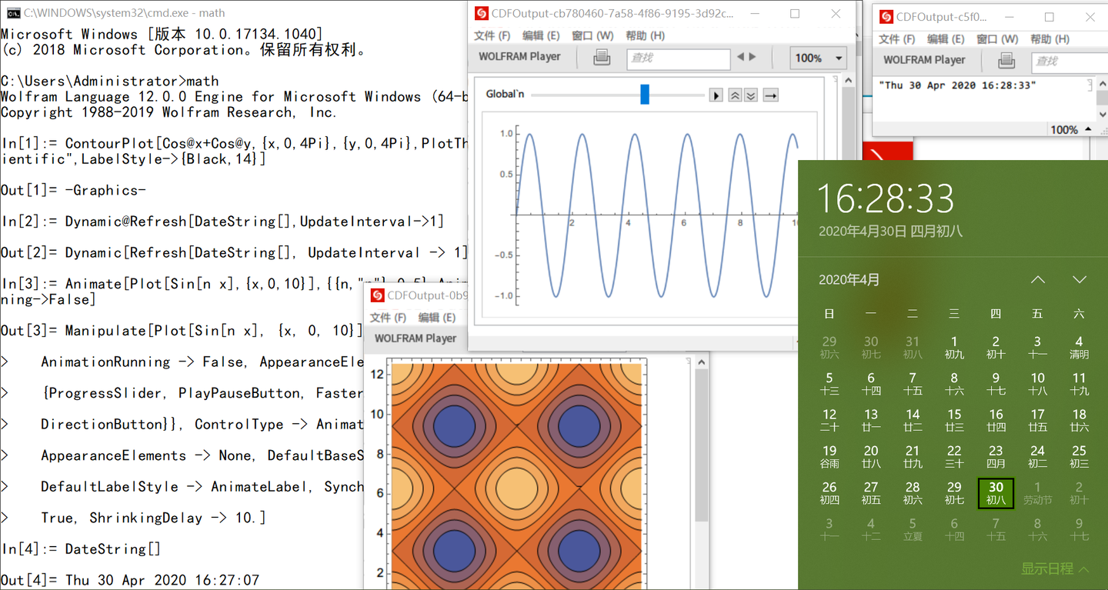Click the Wolfram spikey icon on CDFOutput-0b9 titlebar
This screenshot has width=1108, height=590.
tap(376, 295)
